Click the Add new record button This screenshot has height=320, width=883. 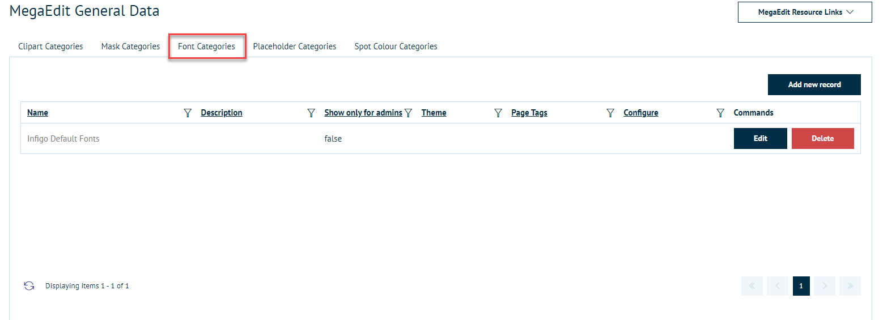pyautogui.click(x=814, y=85)
